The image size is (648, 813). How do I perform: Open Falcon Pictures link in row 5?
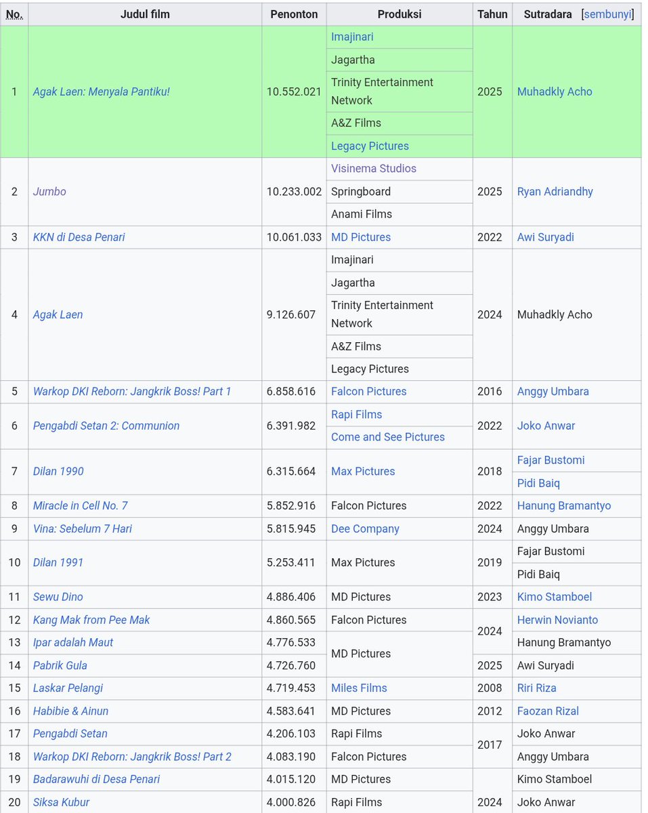369,392
